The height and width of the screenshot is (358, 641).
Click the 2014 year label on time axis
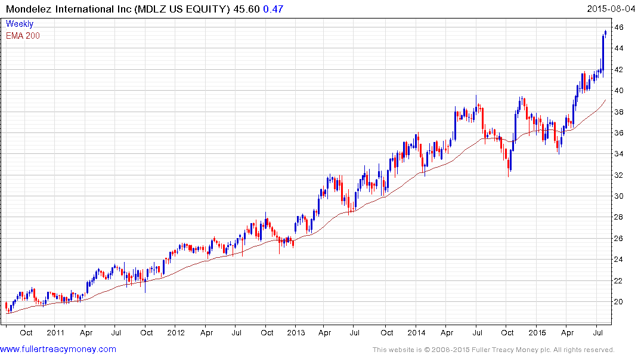417,332
